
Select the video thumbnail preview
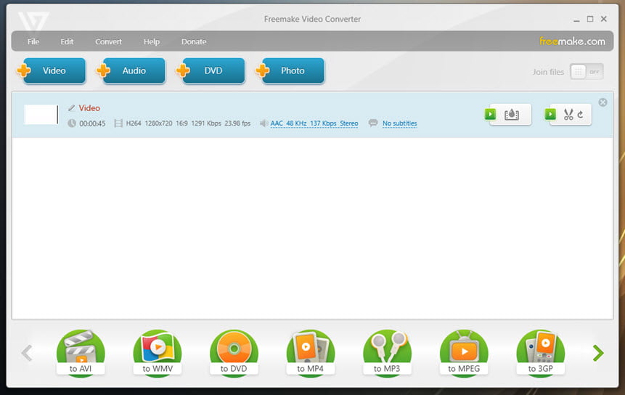[41, 115]
